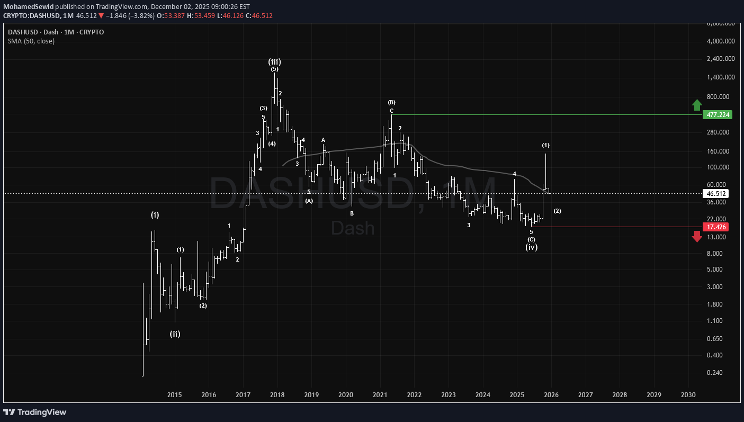Click the green up arrow icon
The width and height of the screenshot is (744, 422).
(697, 104)
